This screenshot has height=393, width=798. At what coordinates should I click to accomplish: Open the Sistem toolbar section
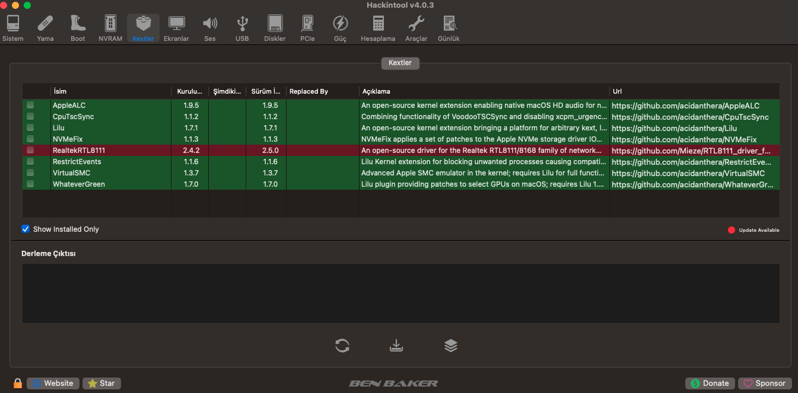point(13,28)
